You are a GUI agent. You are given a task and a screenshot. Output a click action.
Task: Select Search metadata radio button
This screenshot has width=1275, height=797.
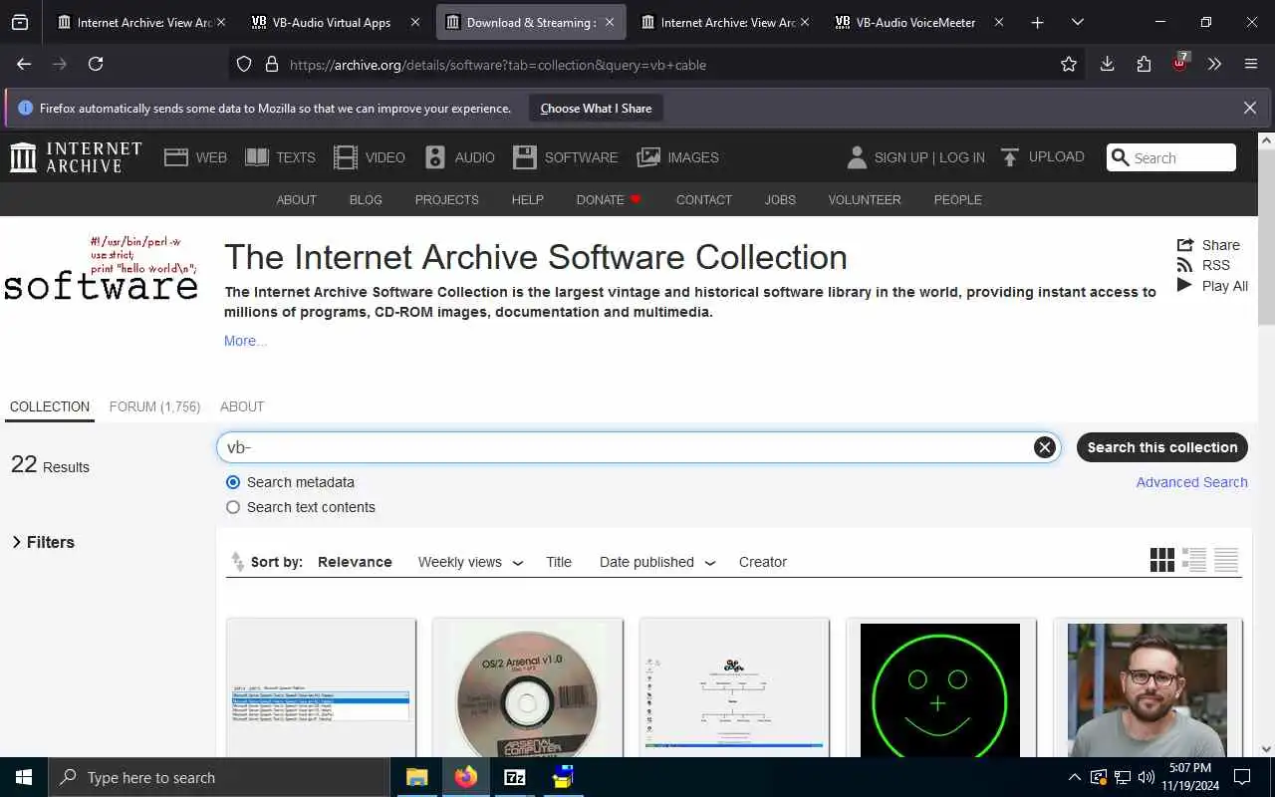tap(233, 482)
